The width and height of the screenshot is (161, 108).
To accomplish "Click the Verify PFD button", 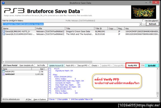I will click(x=133, y=66).
